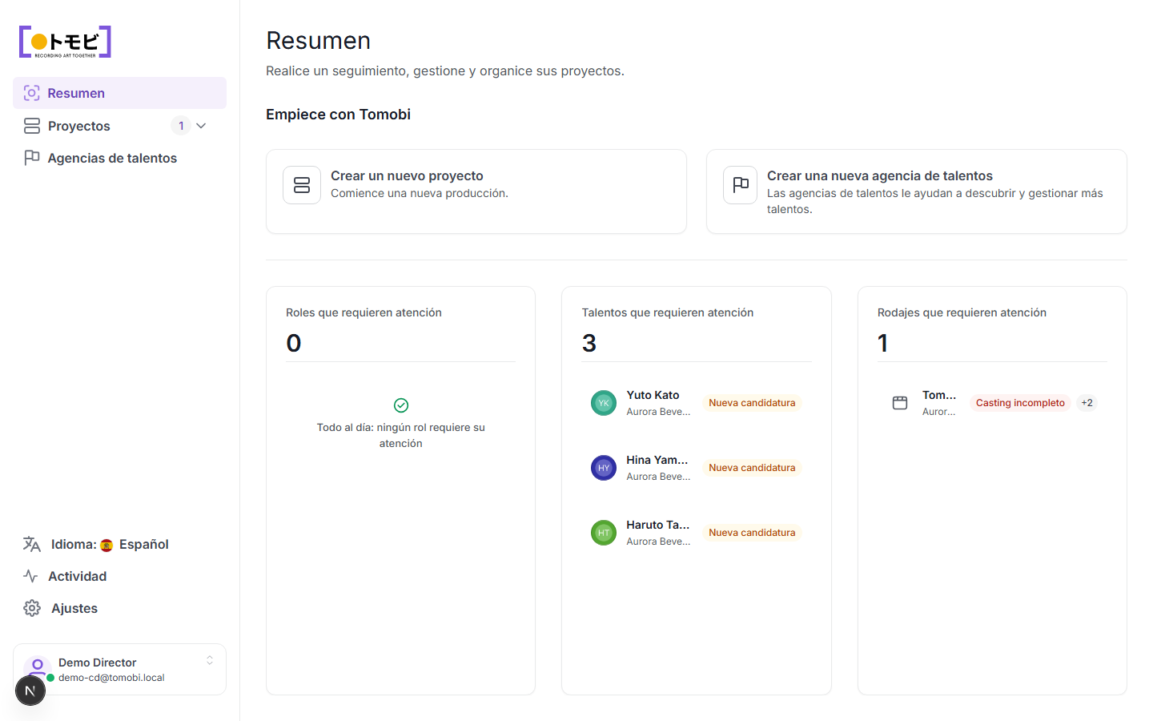Click the Roles que requieren atención count 0
This screenshot has height=721, width=1153.
pyautogui.click(x=294, y=343)
